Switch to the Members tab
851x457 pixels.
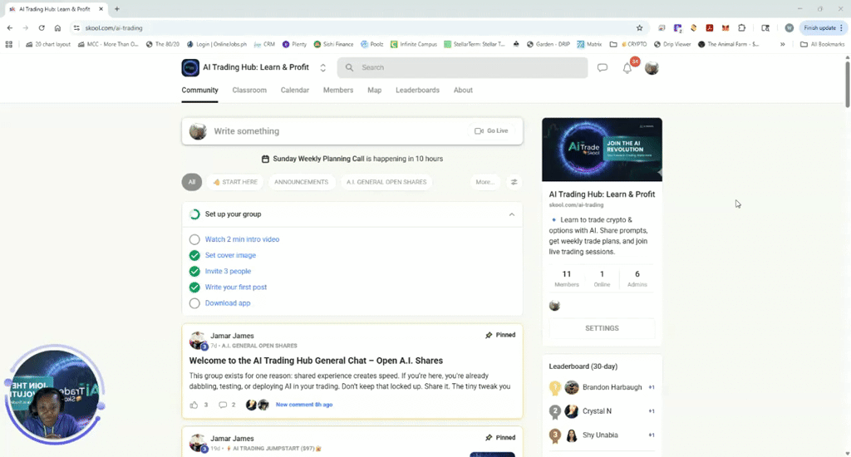pyautogui.click(x=338, y=90)
